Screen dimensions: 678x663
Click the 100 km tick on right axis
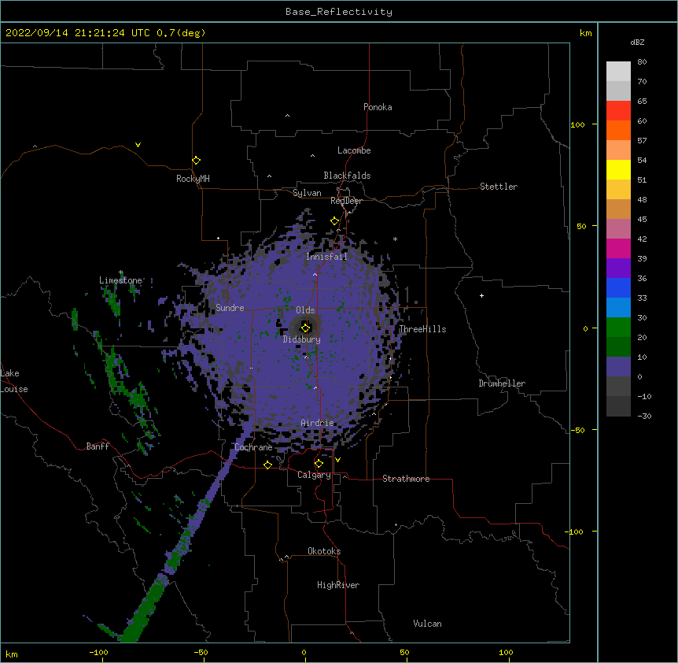click(x=577, y=124)
